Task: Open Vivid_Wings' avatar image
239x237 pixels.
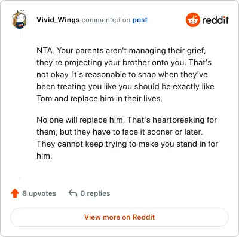Action: coord(19,19)
